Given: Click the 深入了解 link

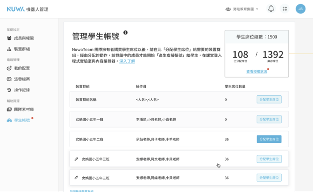Looking at the screenshot, I should pos(127,61).
